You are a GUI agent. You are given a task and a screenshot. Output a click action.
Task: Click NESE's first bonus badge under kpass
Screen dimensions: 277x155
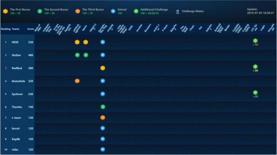[86, 42]
